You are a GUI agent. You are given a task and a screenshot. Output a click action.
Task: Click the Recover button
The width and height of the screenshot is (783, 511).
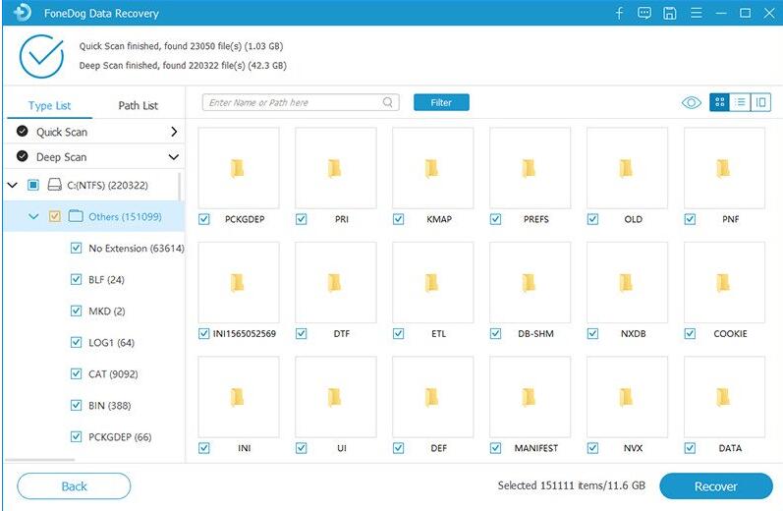(715, 486)
